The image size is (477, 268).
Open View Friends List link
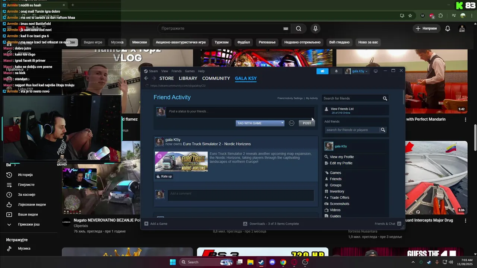(342, 109)
